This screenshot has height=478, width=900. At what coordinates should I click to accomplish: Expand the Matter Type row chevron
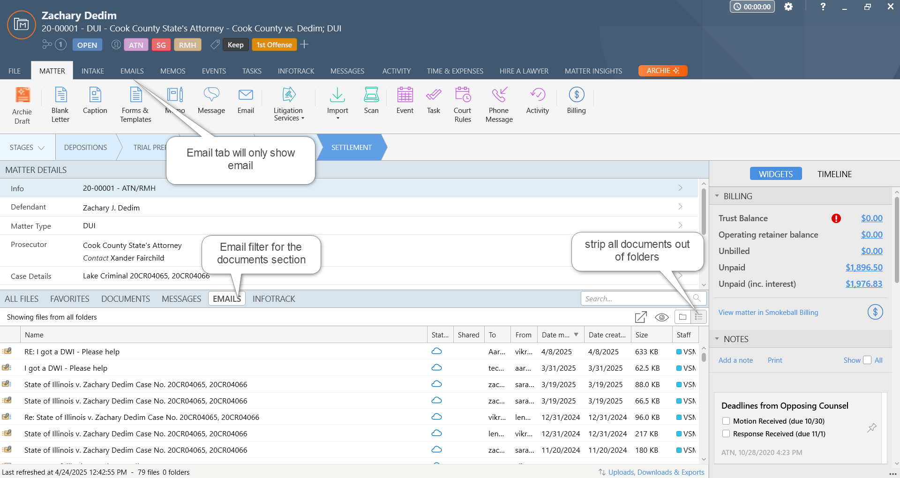680,225
